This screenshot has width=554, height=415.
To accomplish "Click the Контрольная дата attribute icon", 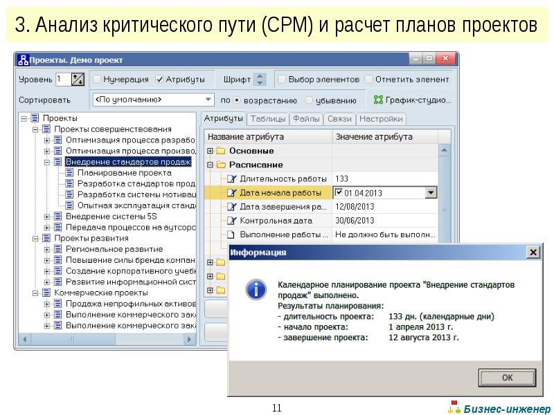I will (x=232, y=221).
